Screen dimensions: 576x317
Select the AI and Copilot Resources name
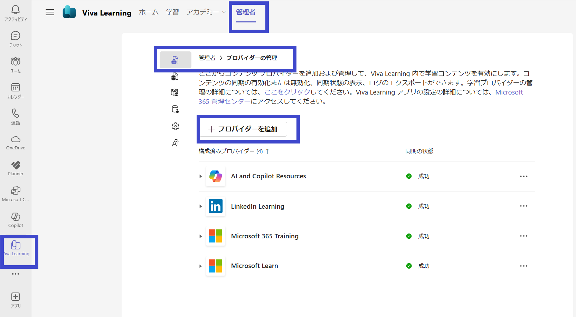pos(268,176)
